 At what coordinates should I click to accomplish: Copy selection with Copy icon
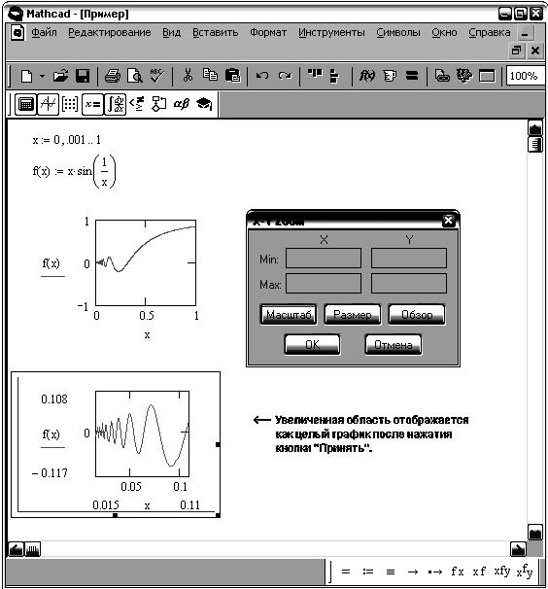[x=210, y=75]
